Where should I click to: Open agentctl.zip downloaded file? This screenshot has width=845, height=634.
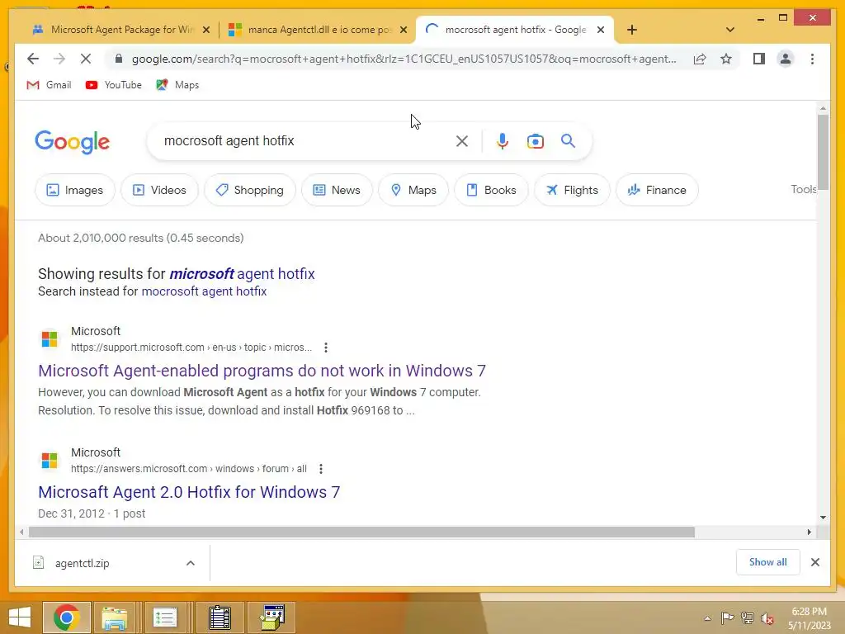83,563
